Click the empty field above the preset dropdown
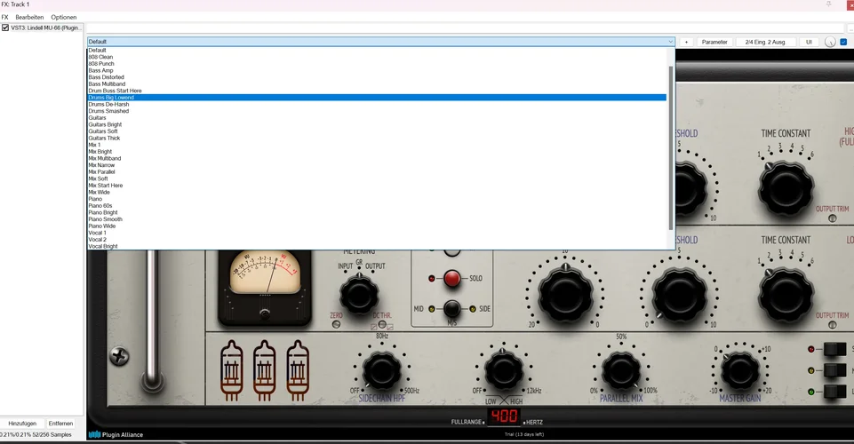 pyautogui.click(x=465, y=28)
